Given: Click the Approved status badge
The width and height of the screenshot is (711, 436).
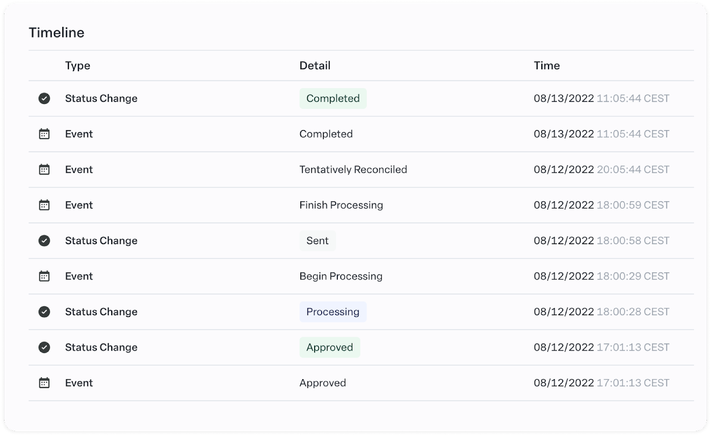Looking at the screenshot, I should pos(330,347).
